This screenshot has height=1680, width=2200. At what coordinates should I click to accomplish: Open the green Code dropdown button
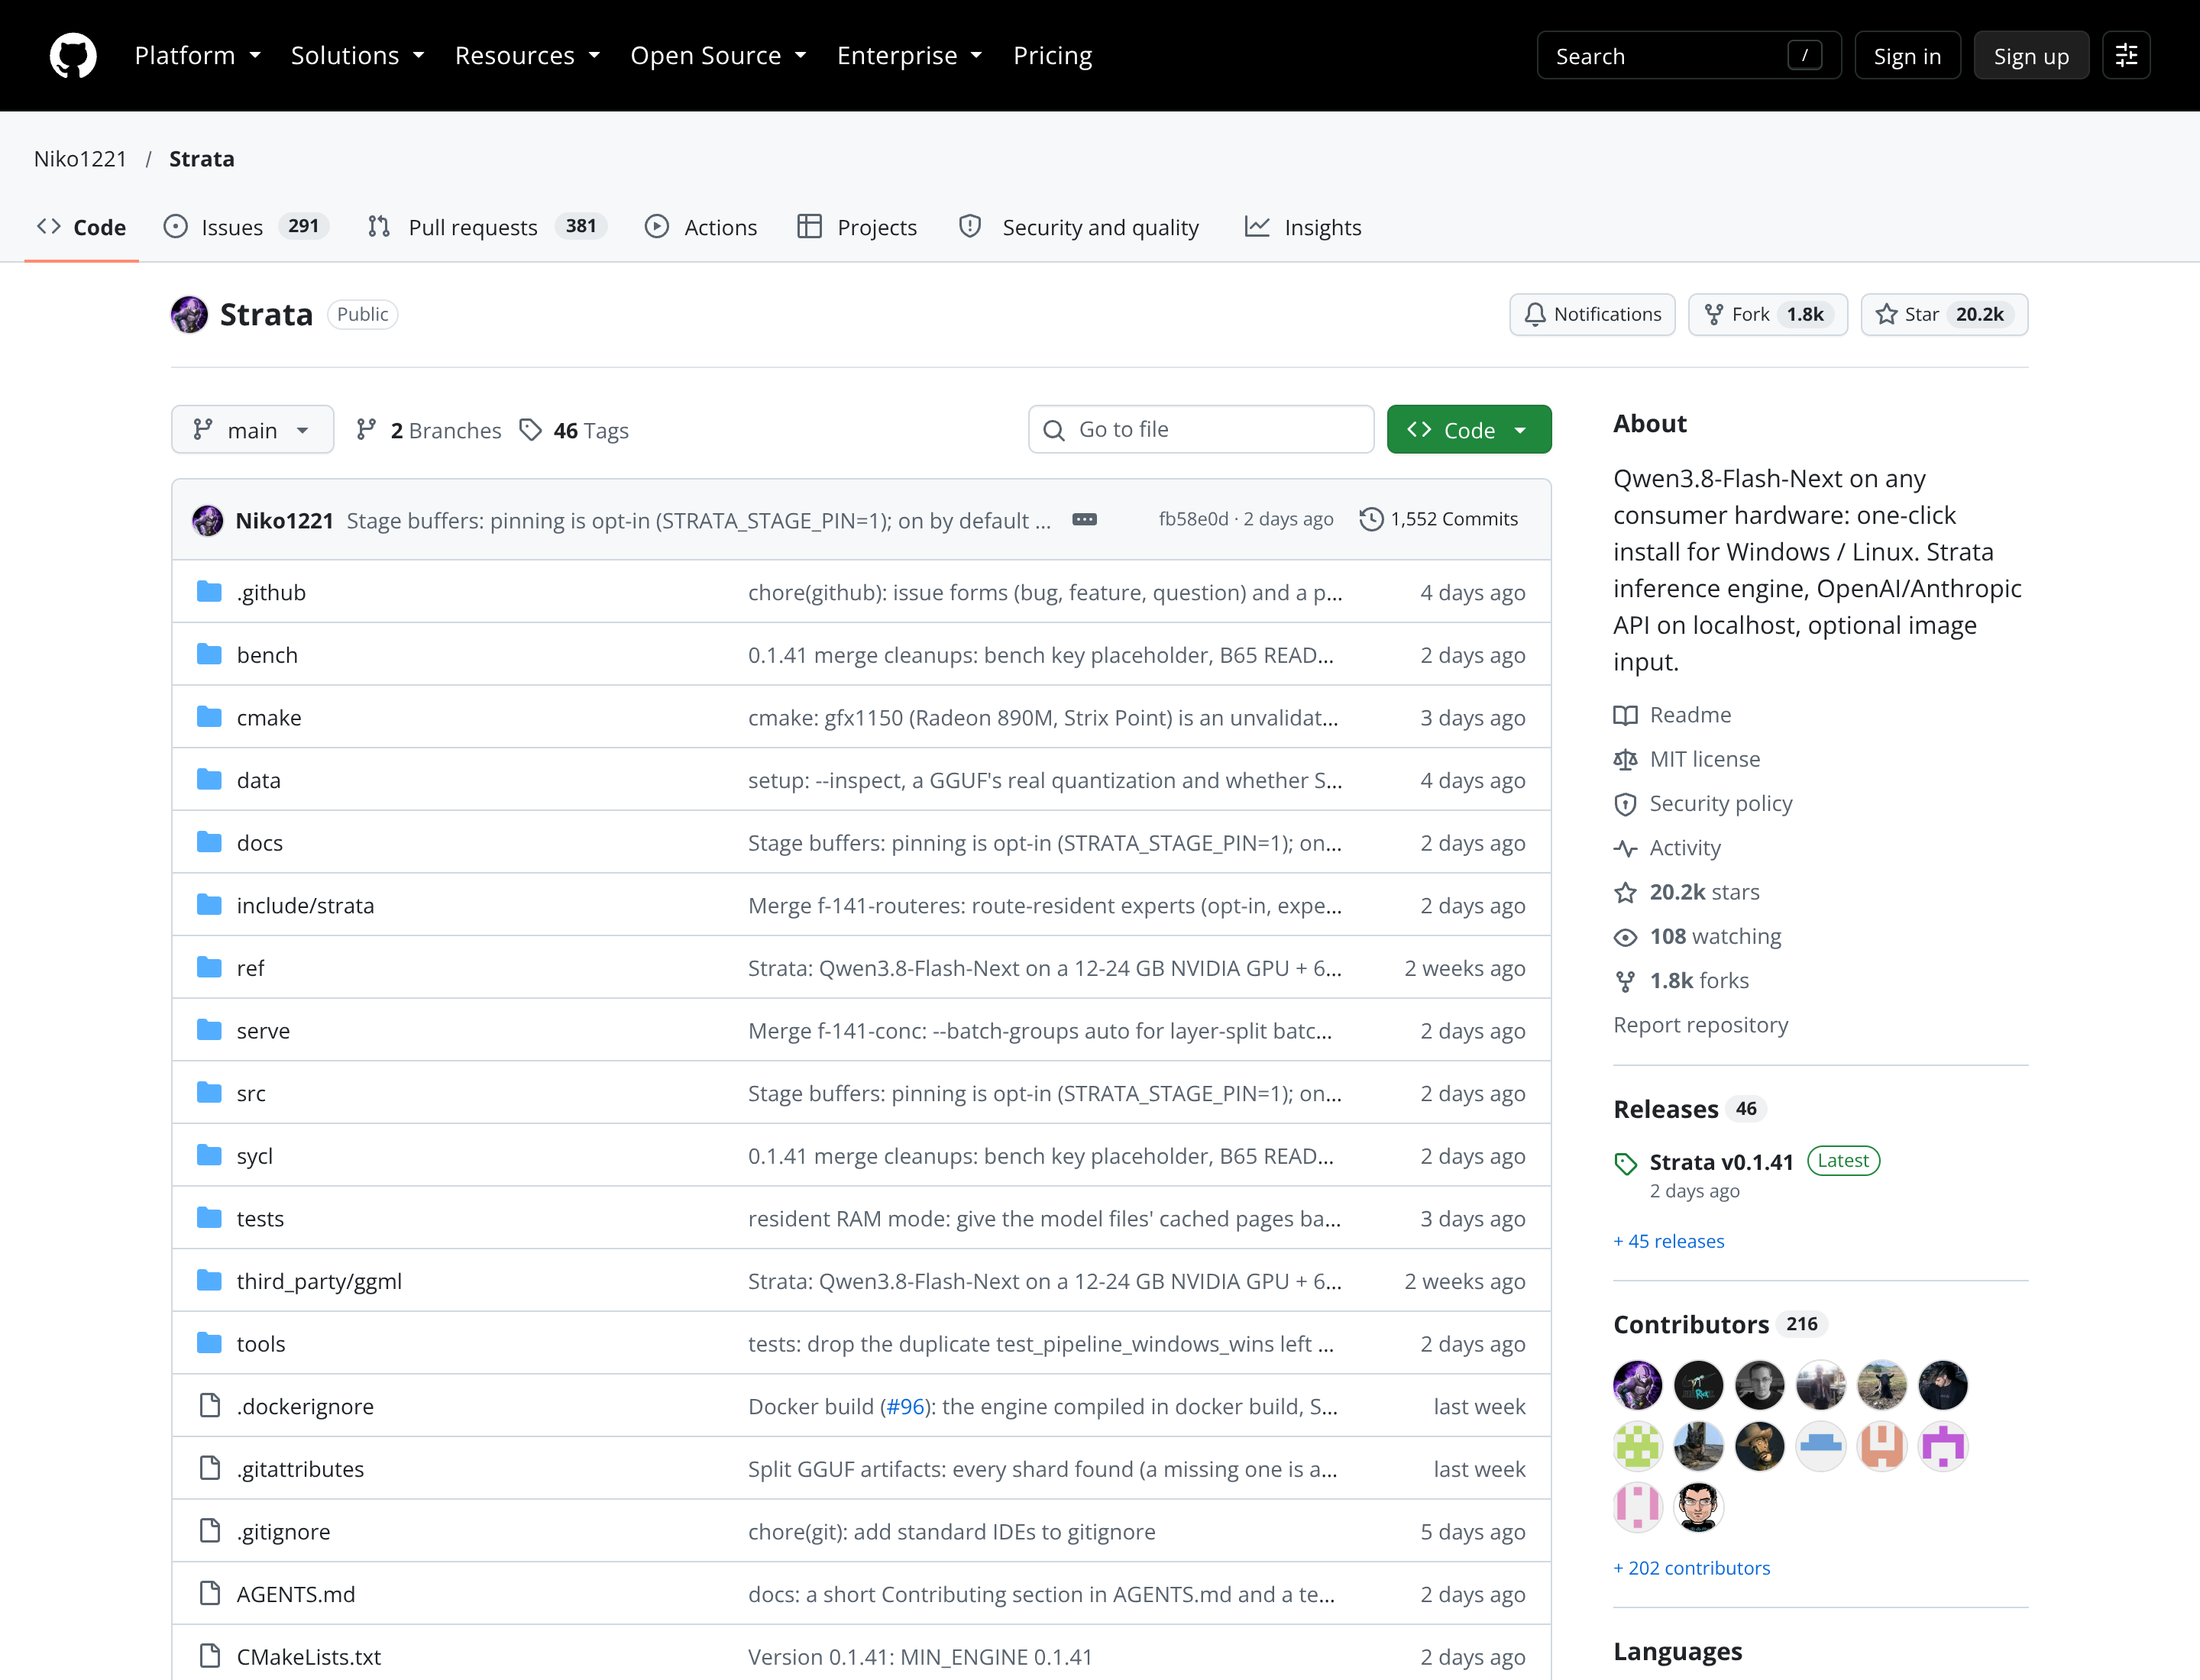coord(1469,430)
